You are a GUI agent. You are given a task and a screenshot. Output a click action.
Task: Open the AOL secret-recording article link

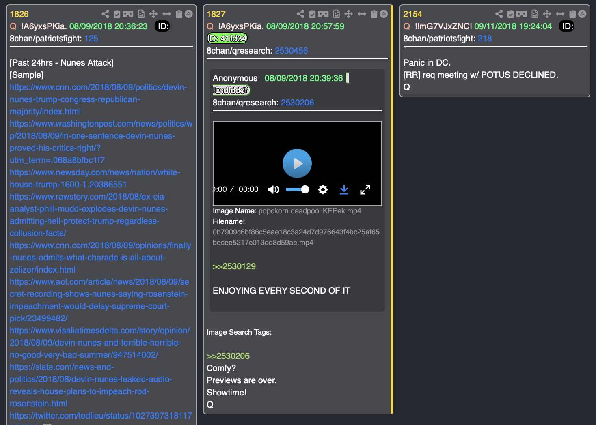(x=99, y=300)
